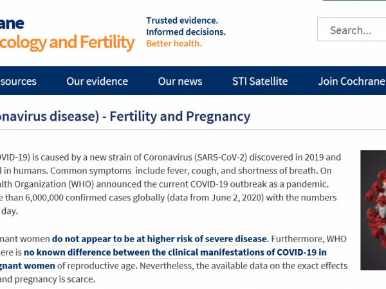Click the 'and pregnancy is scarce.' sentence
Screen dimensions: 386x289
click(x=48, y=279)
